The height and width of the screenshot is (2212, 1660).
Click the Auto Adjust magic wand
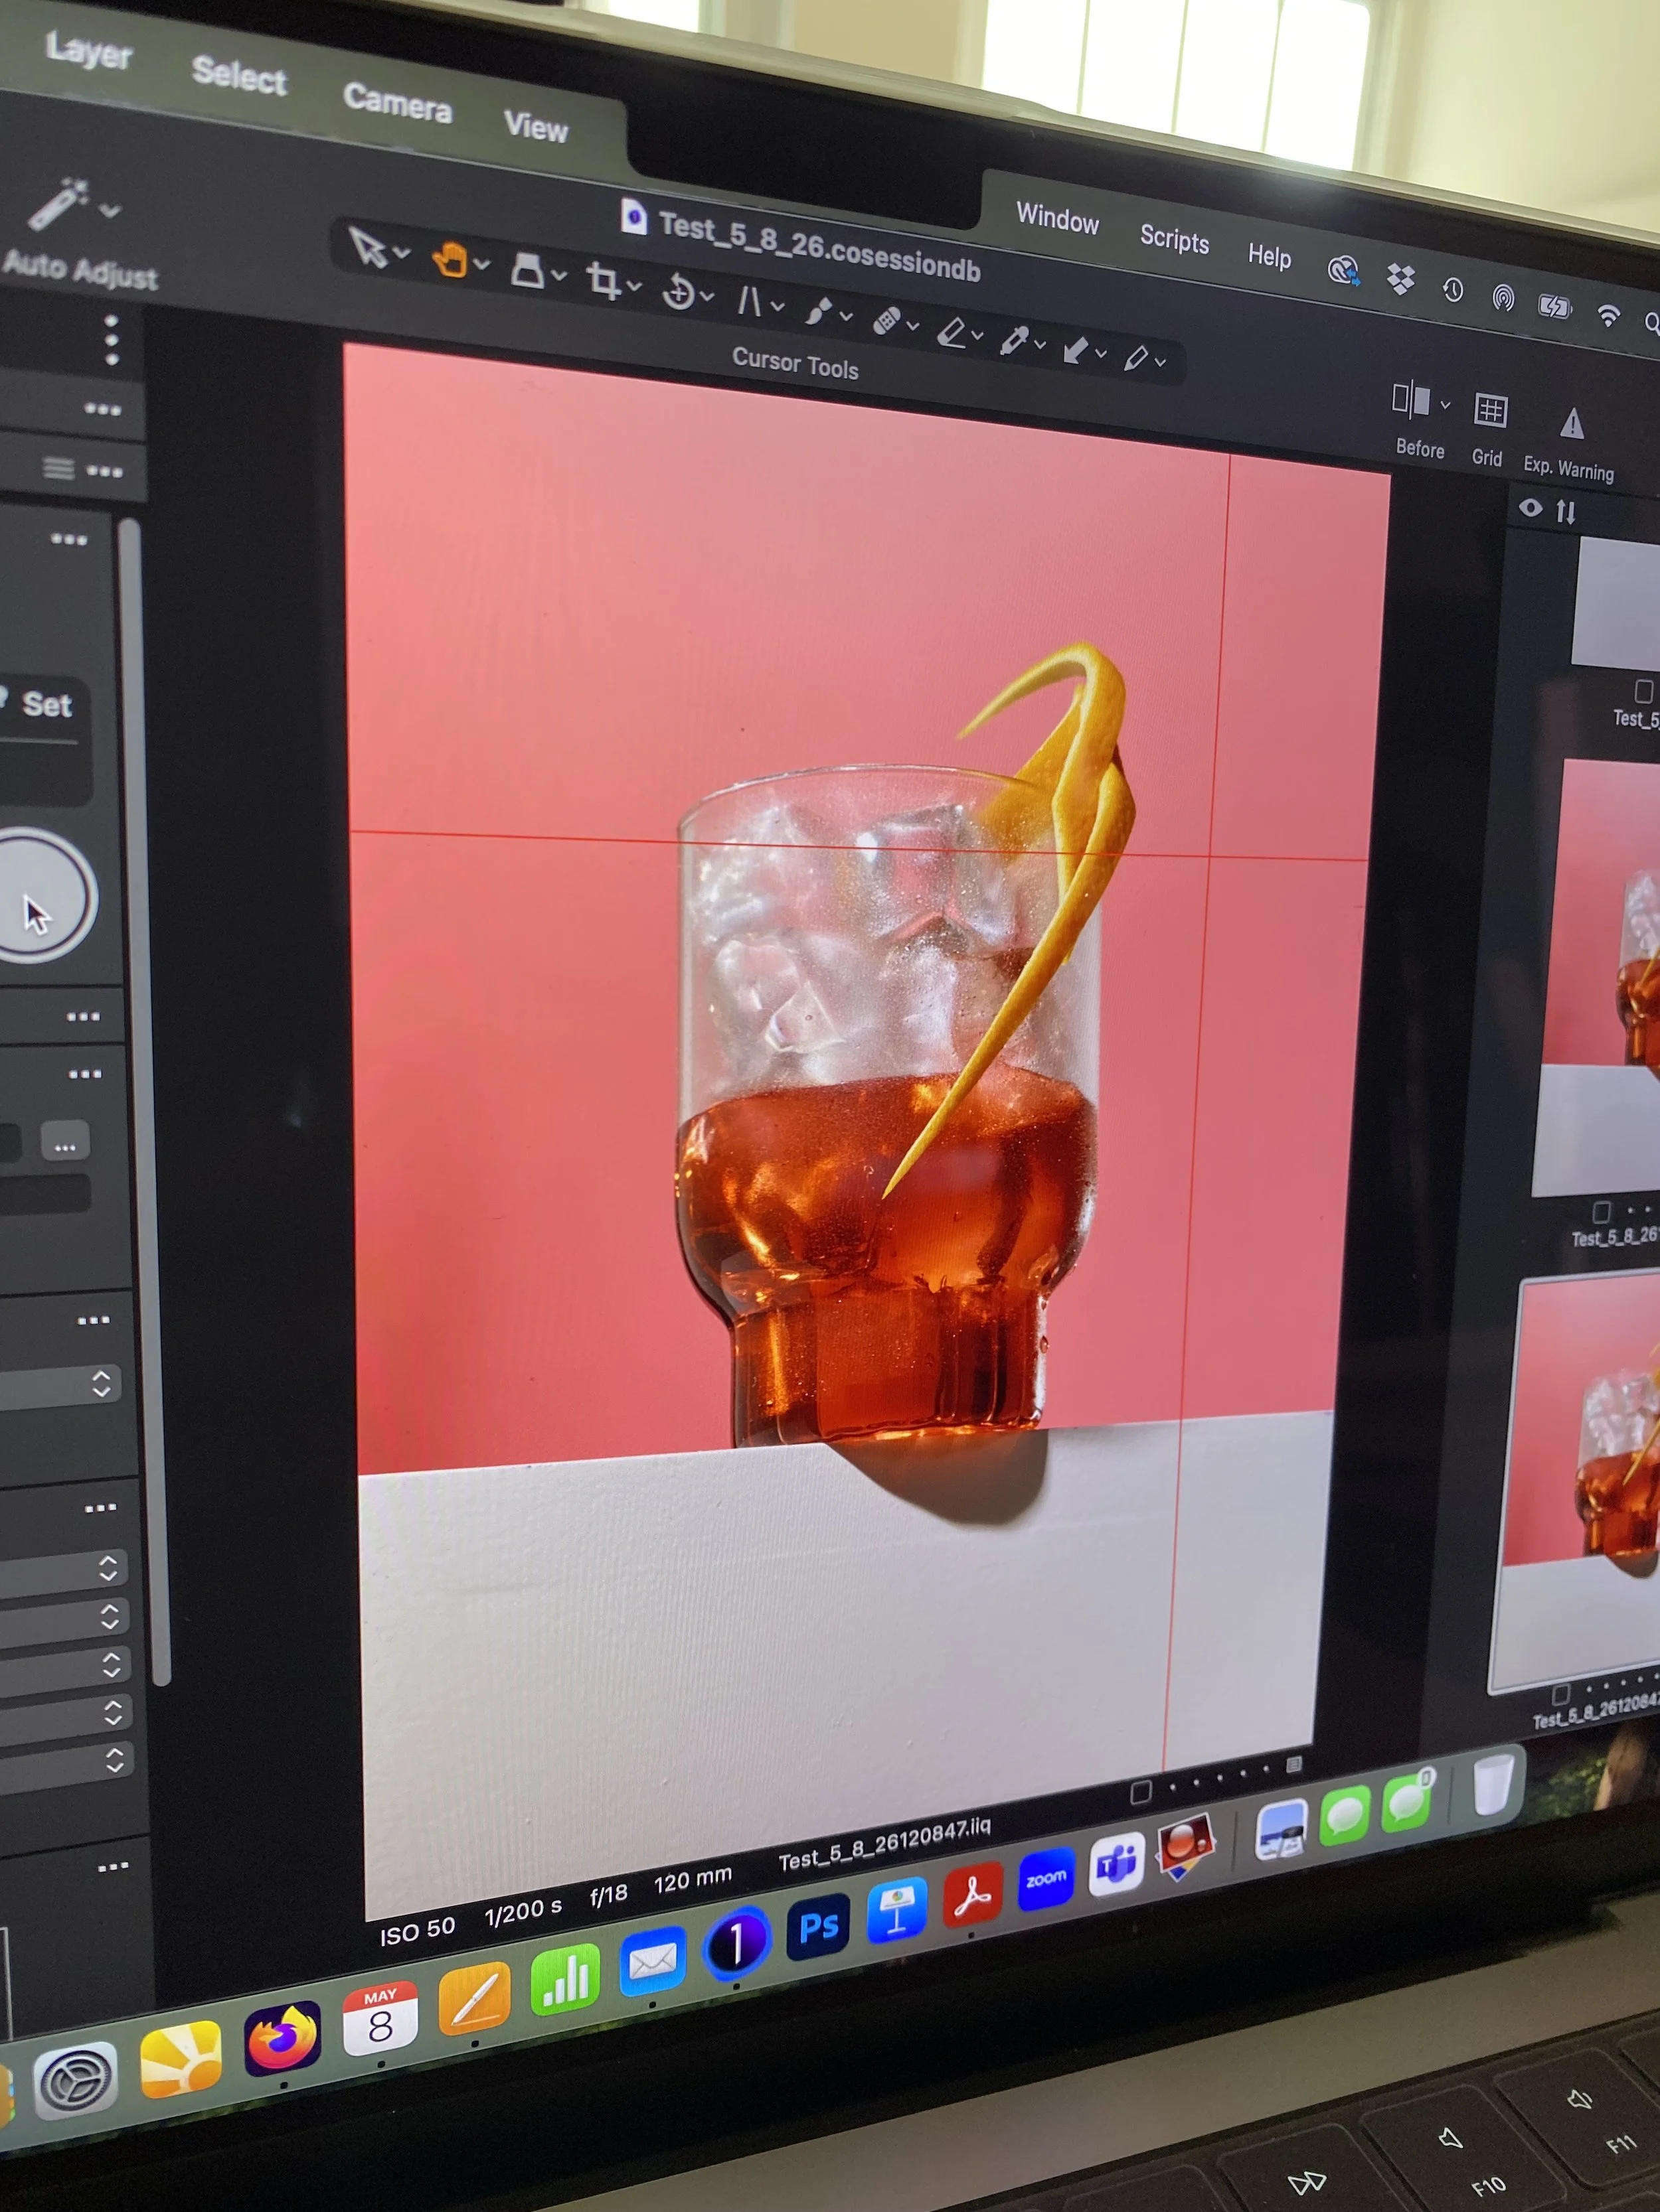58,204
